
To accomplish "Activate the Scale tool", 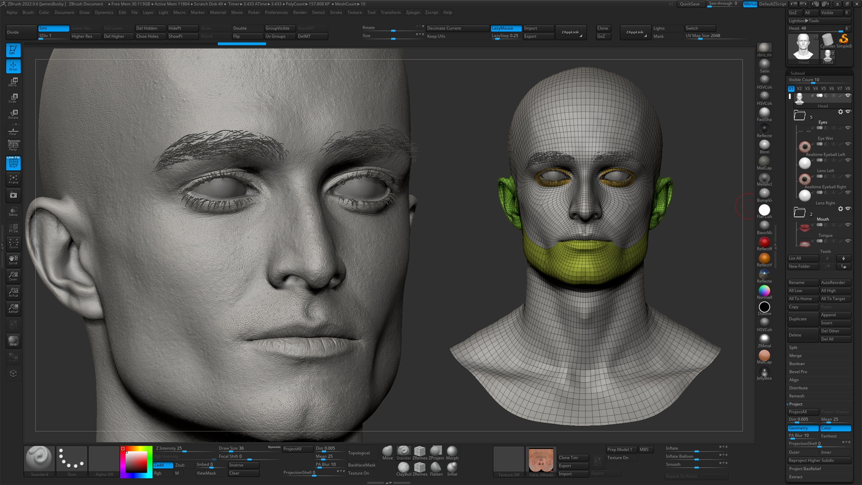I will point(13,98).
